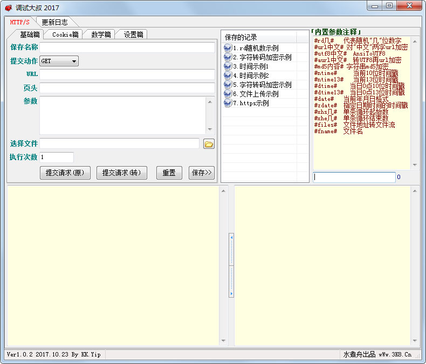426x364 pixels.
Task: Click inside the left output pane
Action: point(113,266)
